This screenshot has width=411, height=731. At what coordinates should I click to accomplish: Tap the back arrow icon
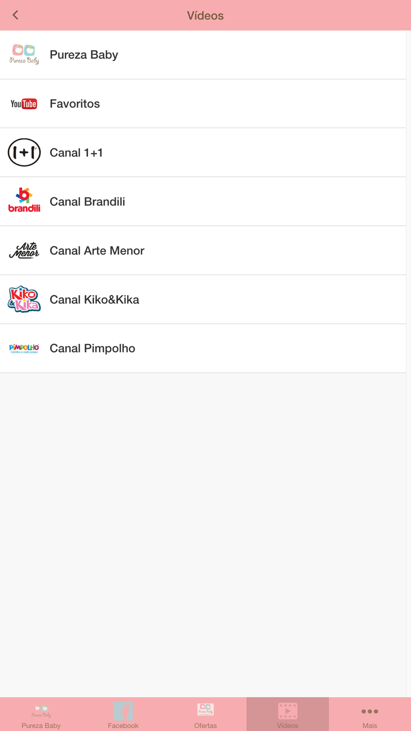(x=15, y=15)
